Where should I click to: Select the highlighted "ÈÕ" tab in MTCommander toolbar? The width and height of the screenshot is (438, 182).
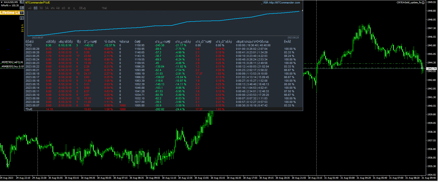(x=35, y=8)
